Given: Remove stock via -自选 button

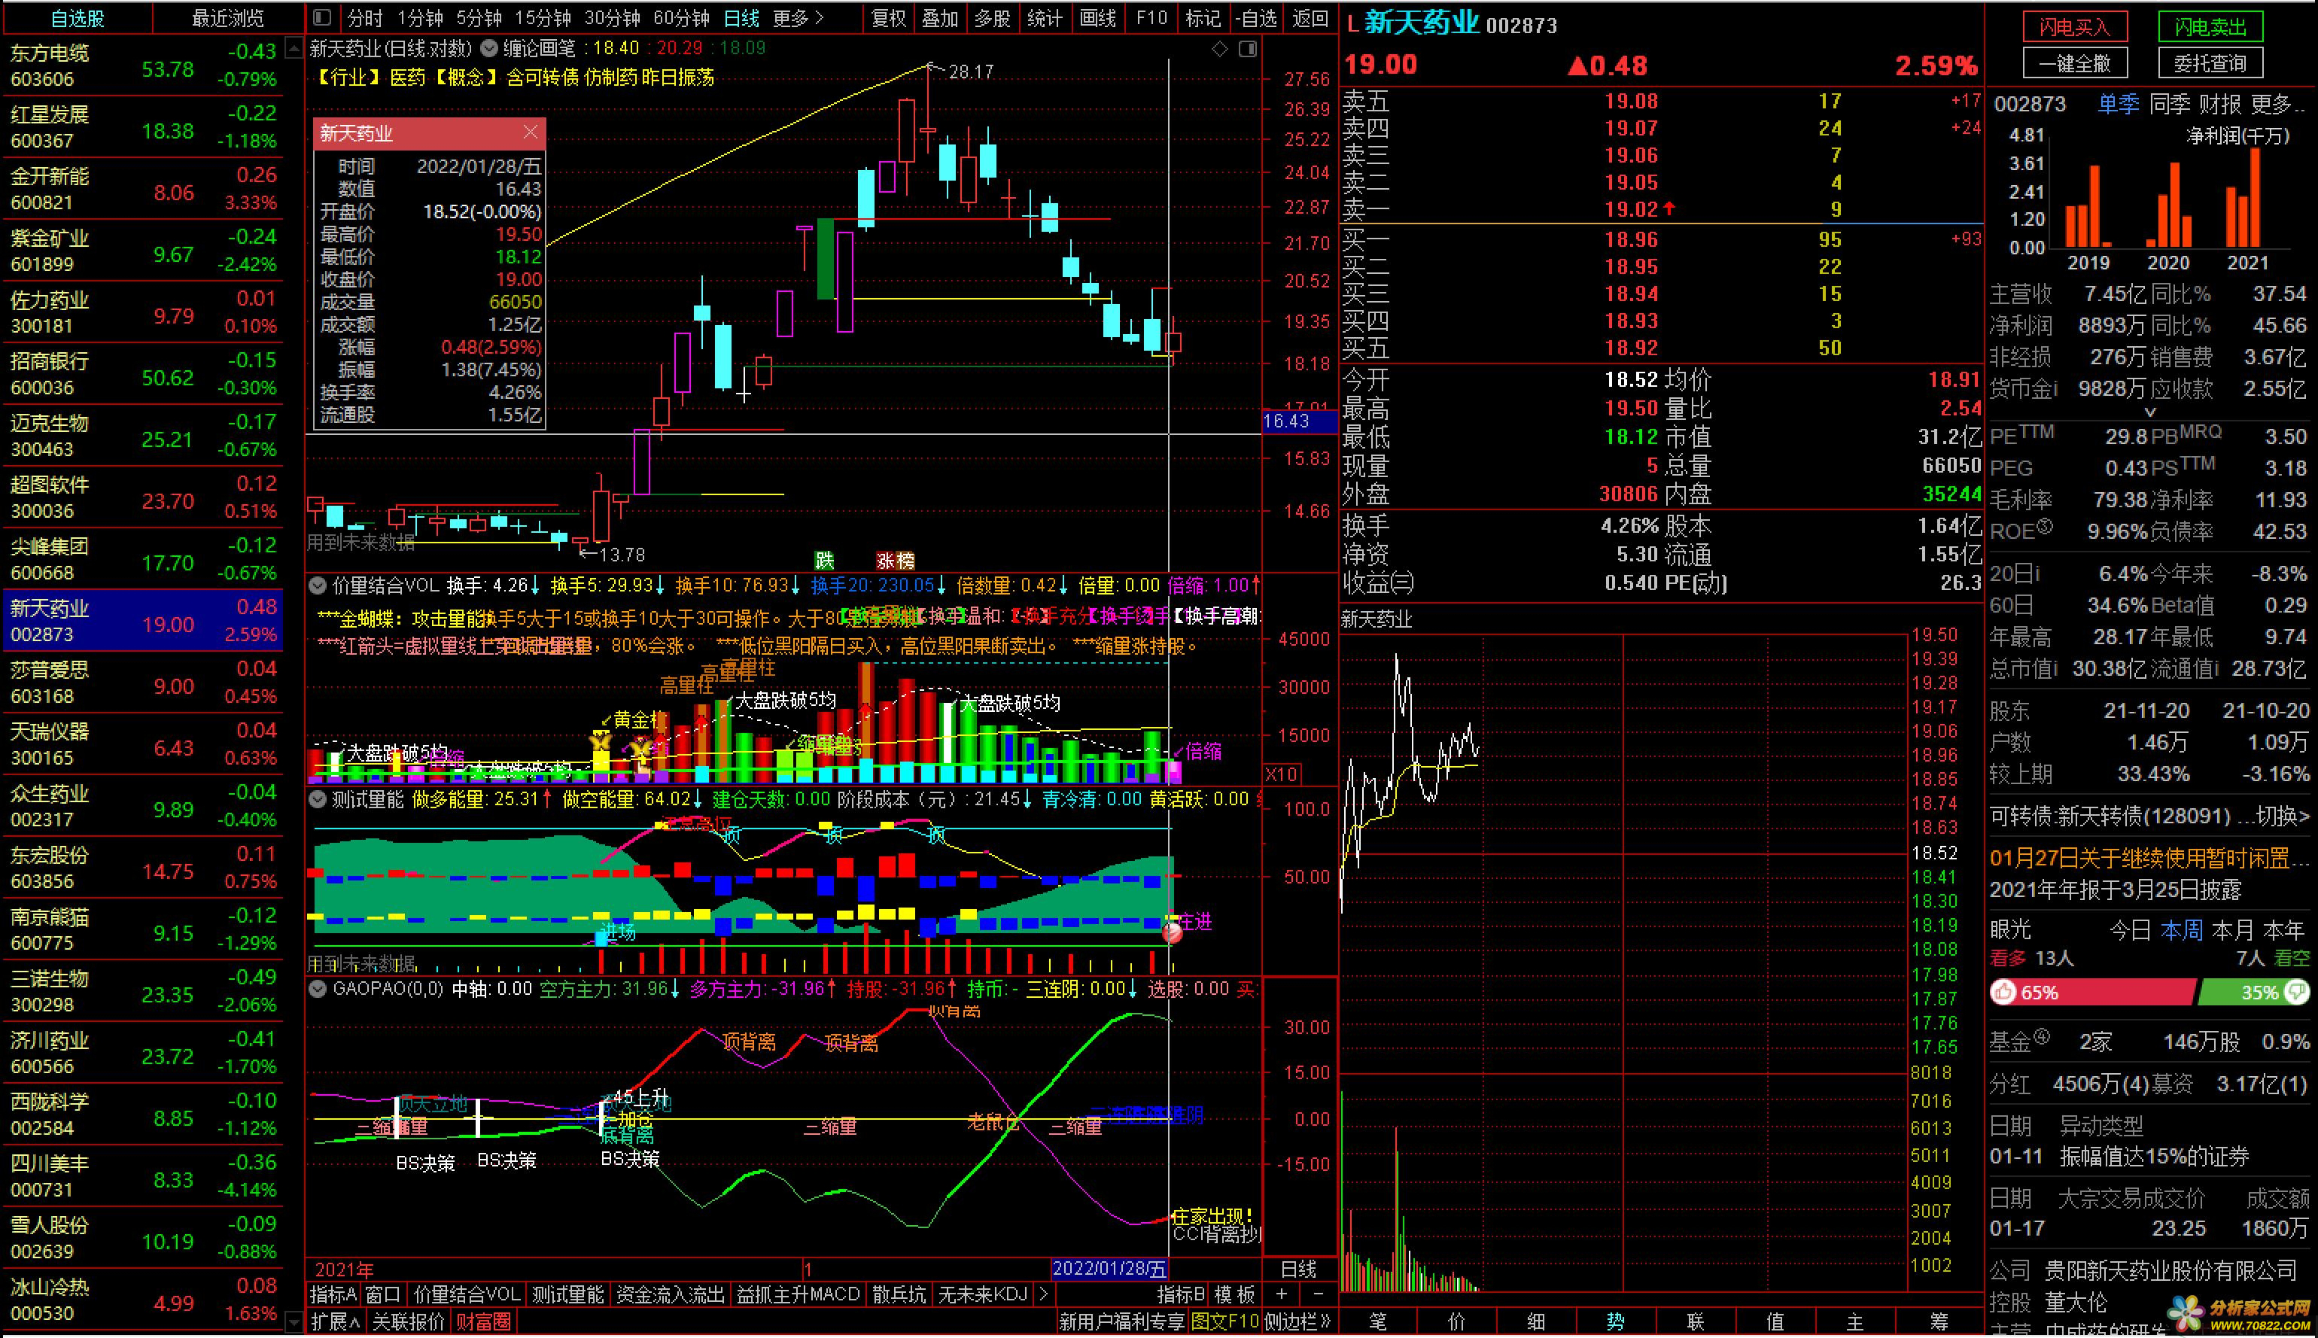Looking at the screenshot, I should [1256, 18].
